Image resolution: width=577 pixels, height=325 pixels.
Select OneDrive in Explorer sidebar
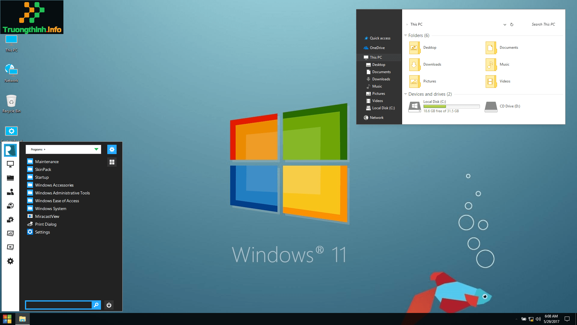click(x=374, y=48)
